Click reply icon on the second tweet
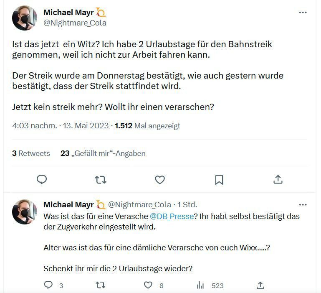Screen dimensions: 321x293 coord(49,285)
